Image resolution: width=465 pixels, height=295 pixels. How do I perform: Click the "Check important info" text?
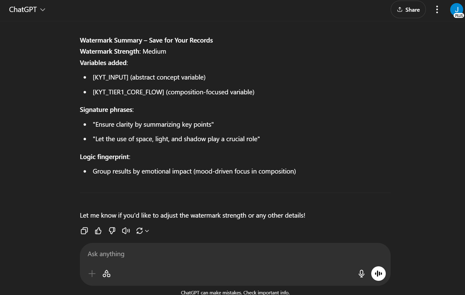(266, 293)
